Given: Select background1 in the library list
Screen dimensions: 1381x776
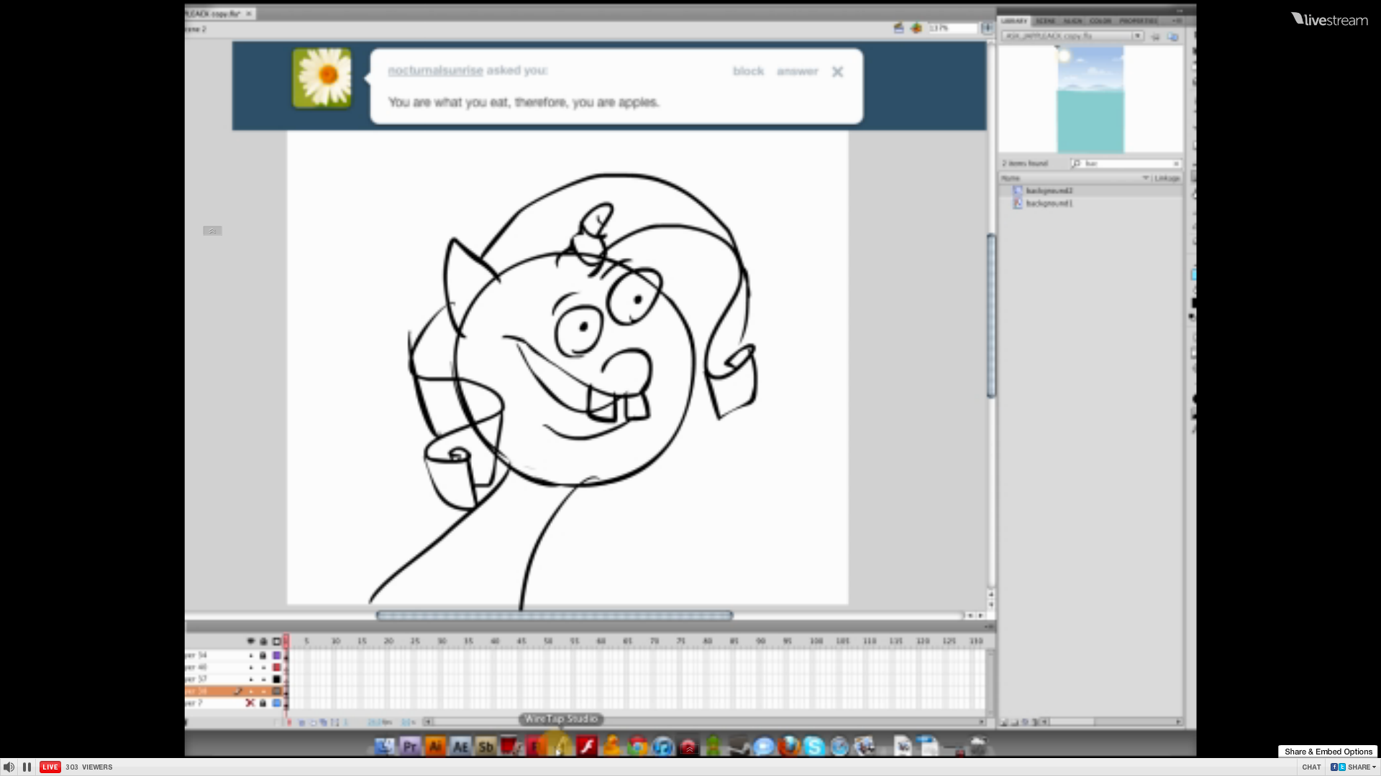Looking at the screenshot, I should tap(1049, 203).
